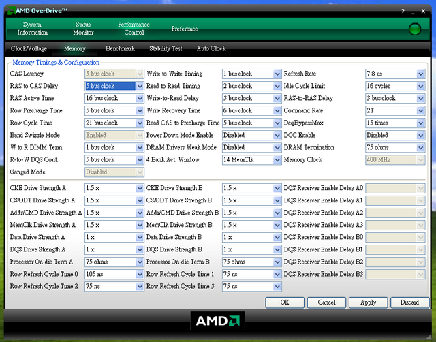436x342 pixels.
Task: Open Row Precharge Time dropdown
Action: point(114,110)
